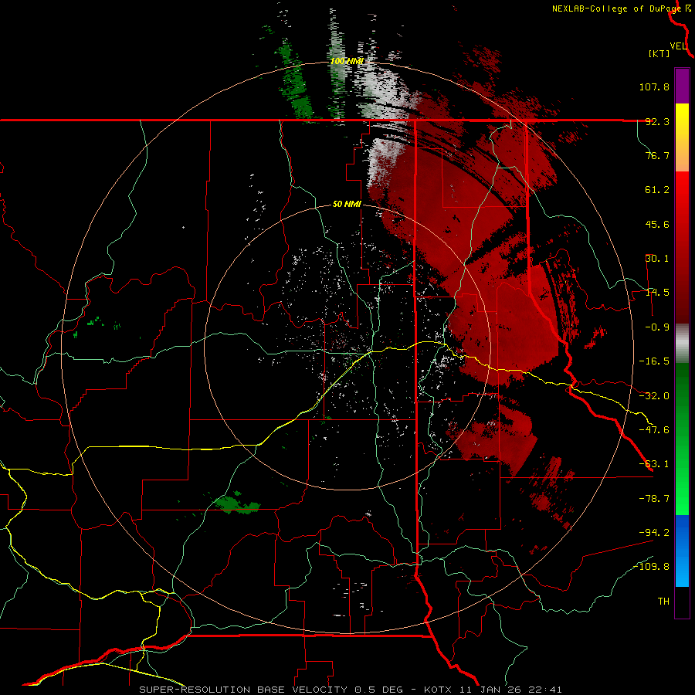Viewport: 695px width, 695px height.
Task: Click the [KT] units label
Action: 659,53
